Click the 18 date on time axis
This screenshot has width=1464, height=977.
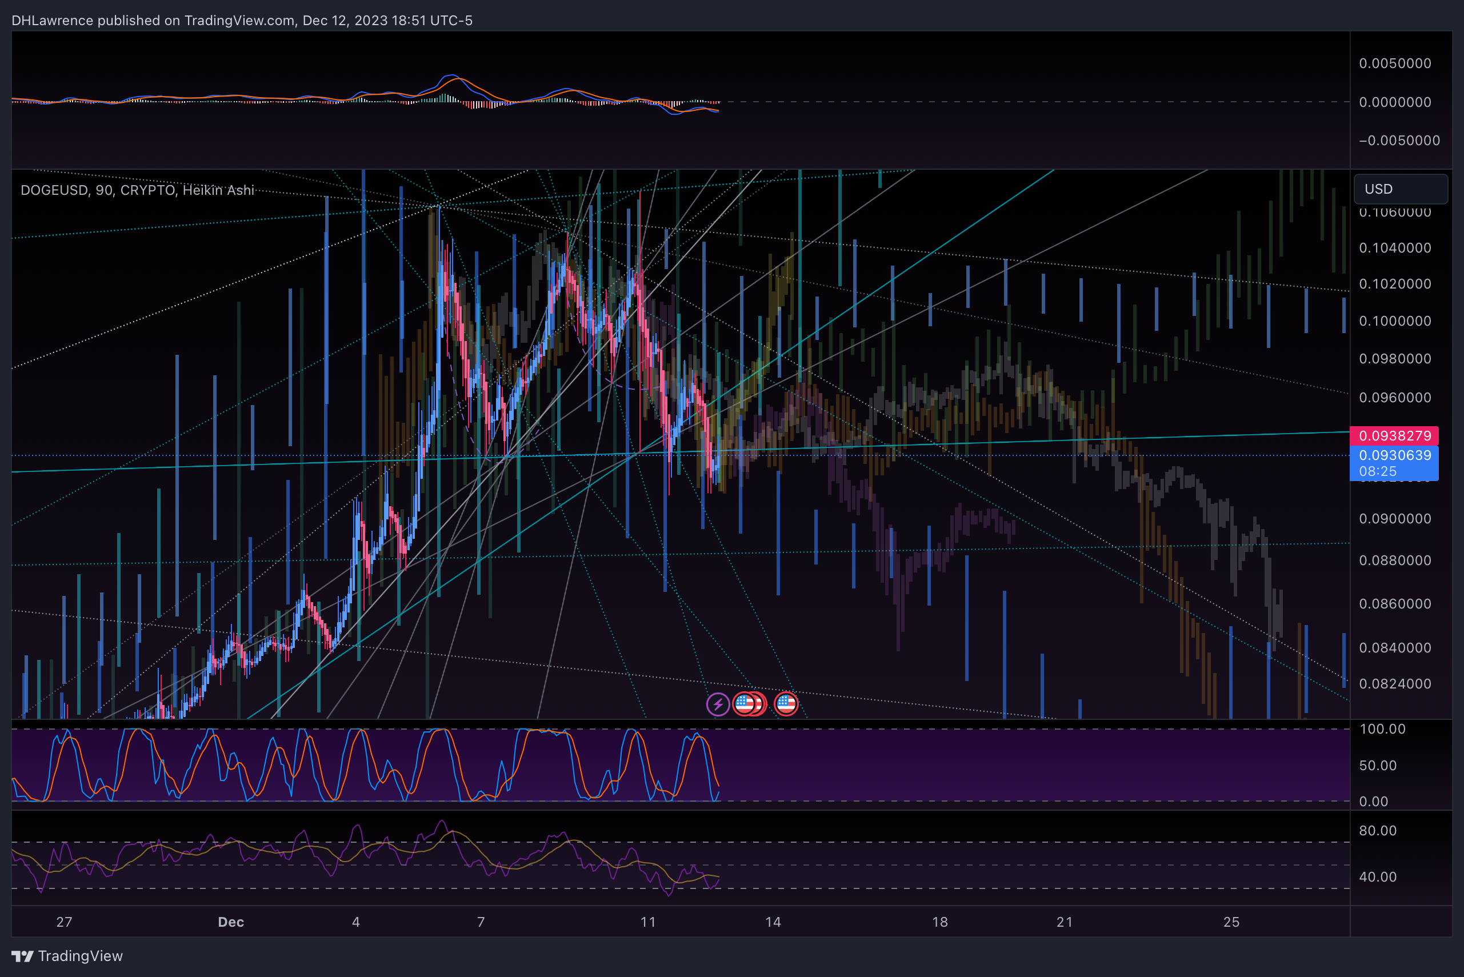(x=940, y=922)
